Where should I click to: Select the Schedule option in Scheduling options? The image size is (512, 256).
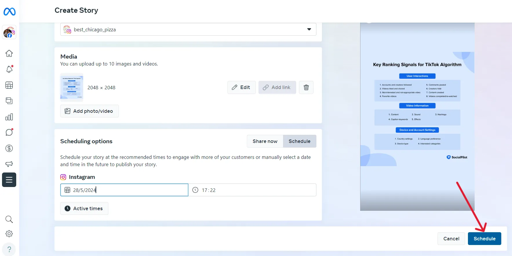tap(299, 141)
